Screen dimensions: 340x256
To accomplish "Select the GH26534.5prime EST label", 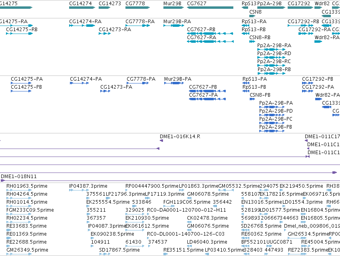I will pyautogui.click(x=308, y=234).
